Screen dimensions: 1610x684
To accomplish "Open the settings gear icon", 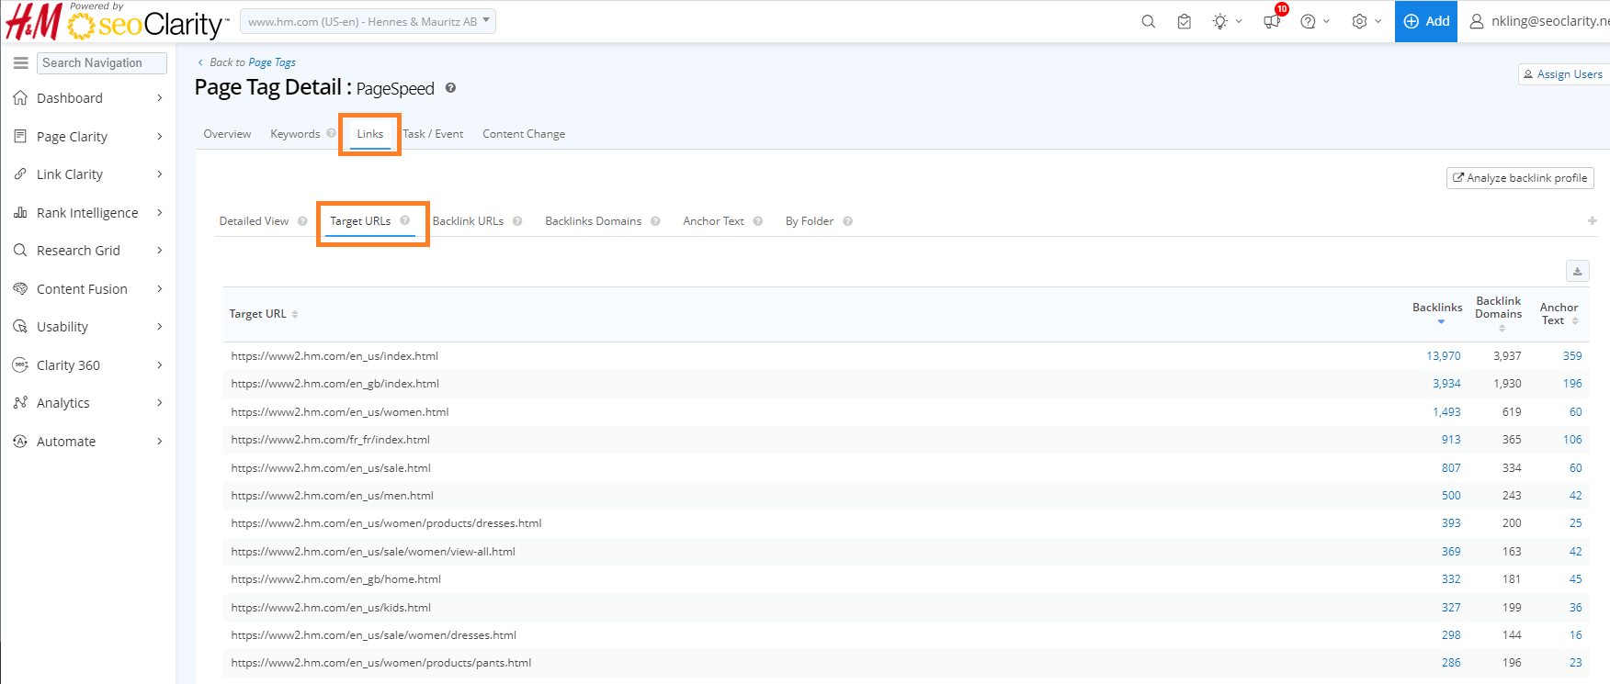I will pyautogui.click(x=1359, y=21).
